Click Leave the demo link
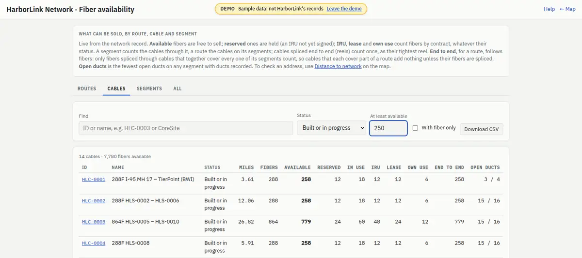582x258 pixels. click(x=344, y=9)
